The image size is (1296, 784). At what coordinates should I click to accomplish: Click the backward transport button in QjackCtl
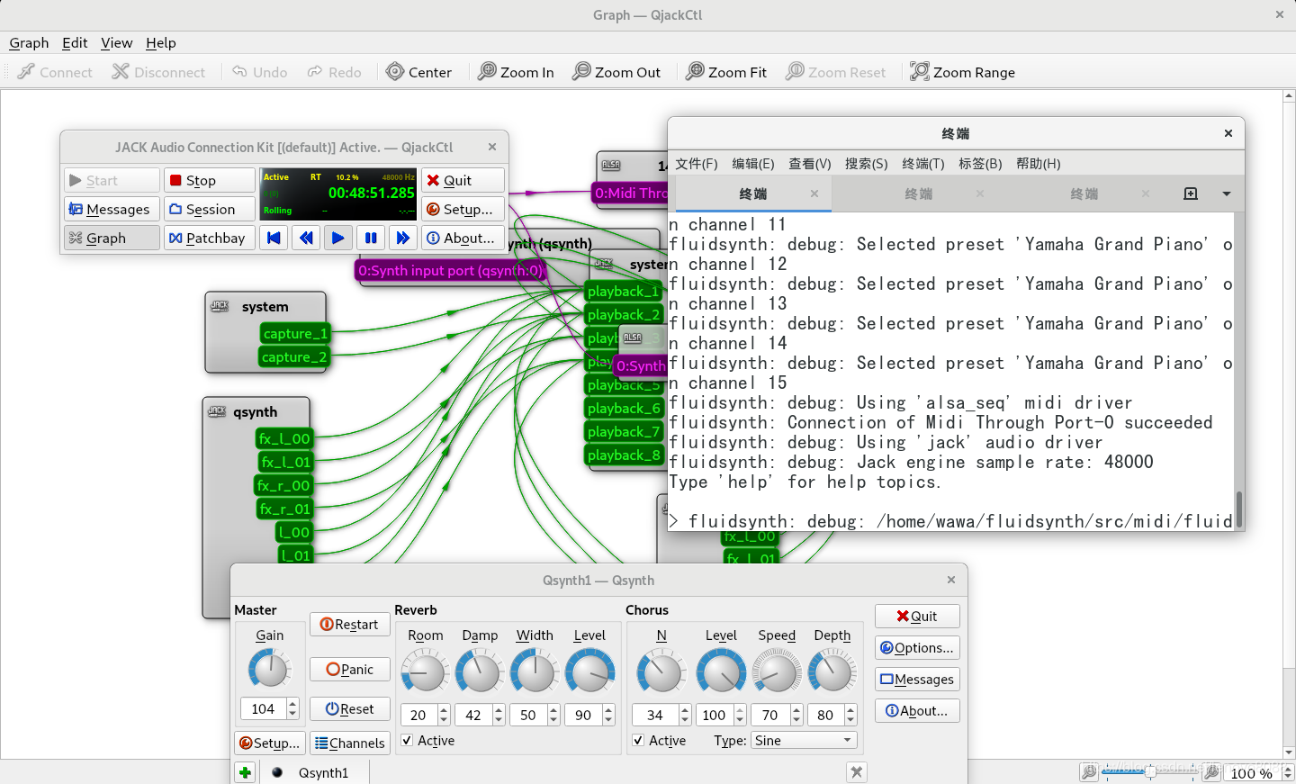[306, 238]
